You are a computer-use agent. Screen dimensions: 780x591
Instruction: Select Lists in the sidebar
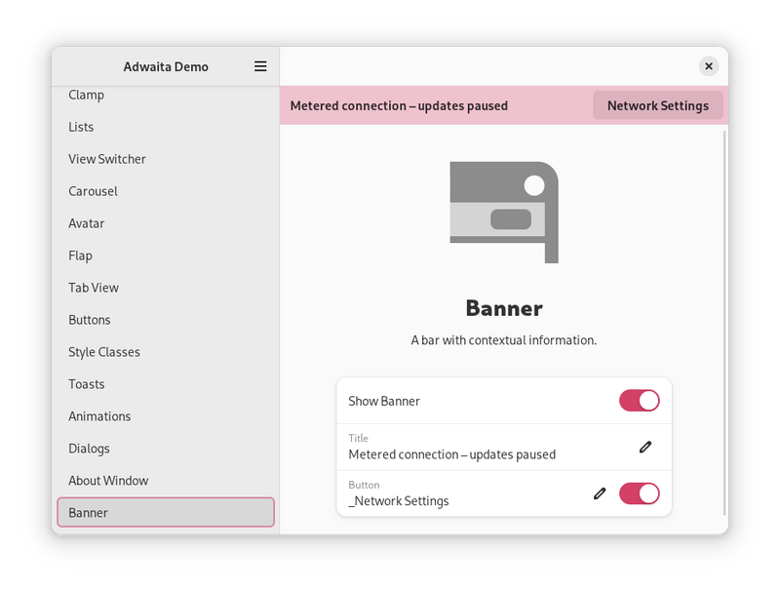pos(166,127)
